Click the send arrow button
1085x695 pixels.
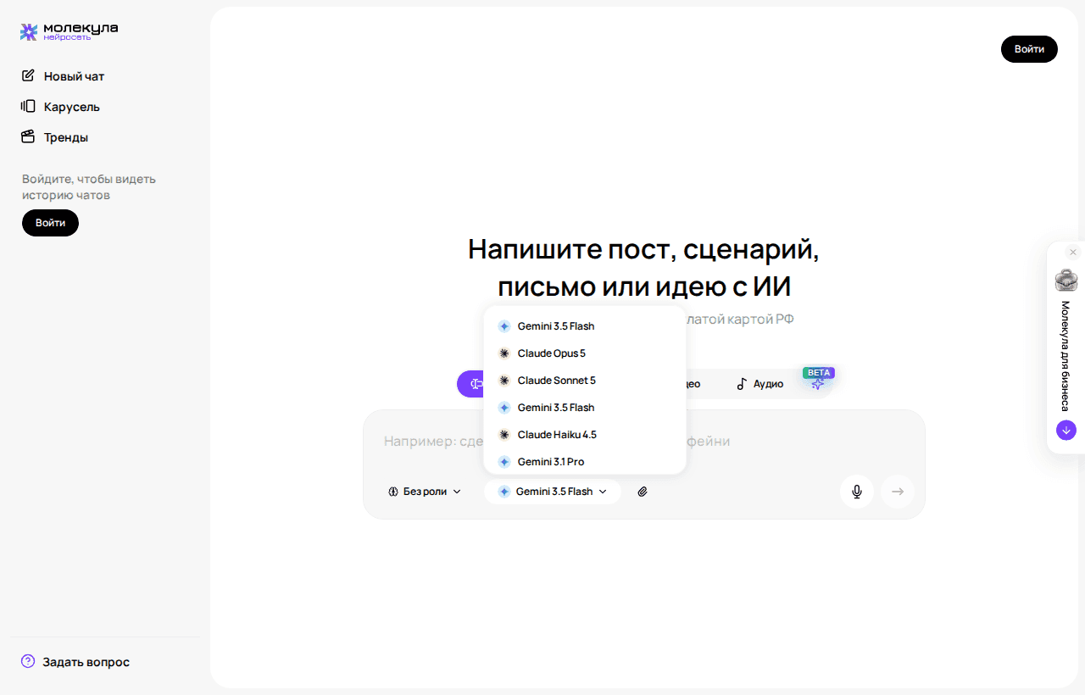[898, 492]
